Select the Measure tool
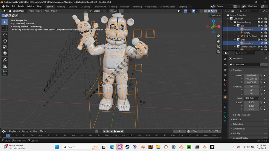The width and height of the screenshot is (269, 151). pos(5,66)
